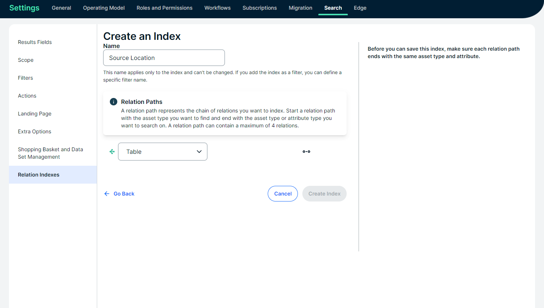Click the Relation Paths info icon
Image resolution: width=544 pixels, height=308 pixels.
[x=114, y=102]
